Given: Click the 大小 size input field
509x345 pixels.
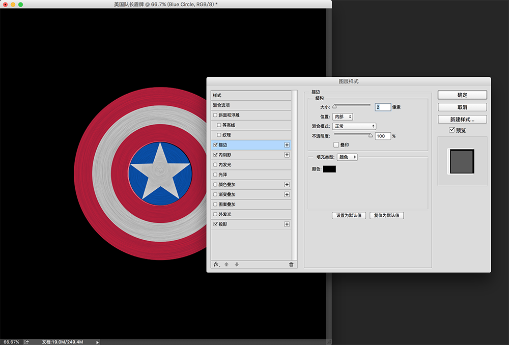Looking at the screenshot, I should click(383, 107).
